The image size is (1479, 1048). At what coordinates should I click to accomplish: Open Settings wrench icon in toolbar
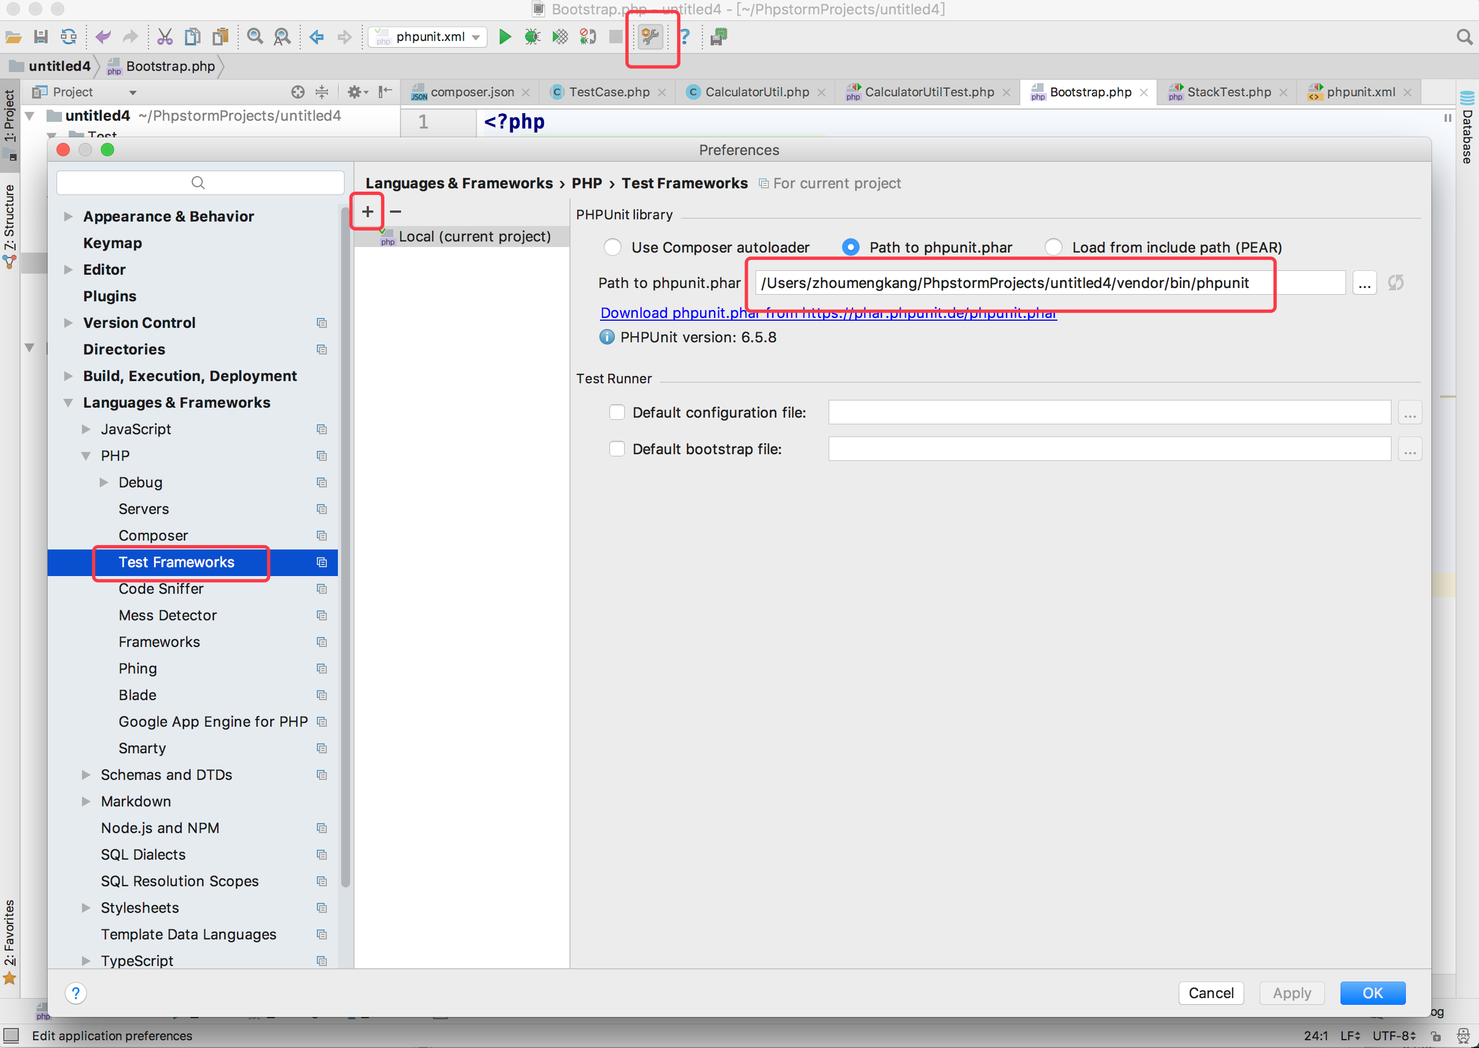click(x=650, y=37)
